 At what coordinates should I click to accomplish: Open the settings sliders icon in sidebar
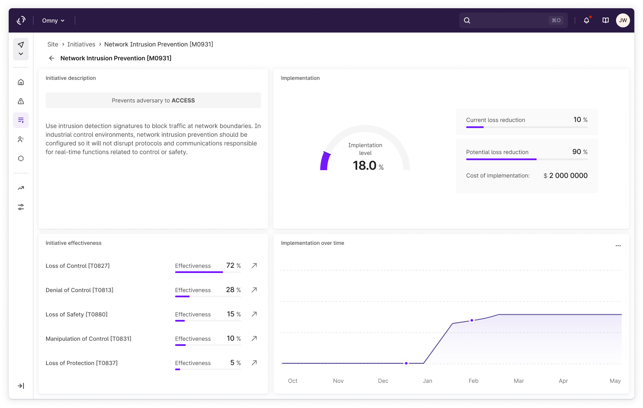21,207
